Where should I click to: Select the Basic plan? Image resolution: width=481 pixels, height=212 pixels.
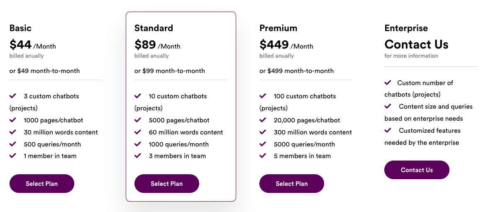coord(42,183)
